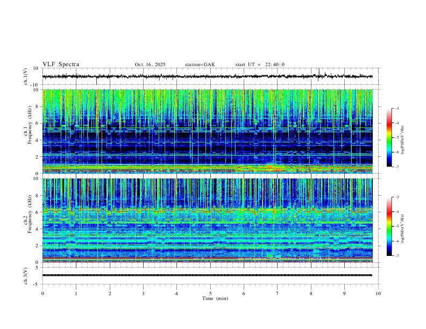
Task: Click "-3" on the ch.1 colorbar scale
Action: (x=396, y=108)
